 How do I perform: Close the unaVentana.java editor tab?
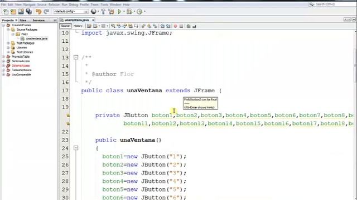(x=93, y=20)
